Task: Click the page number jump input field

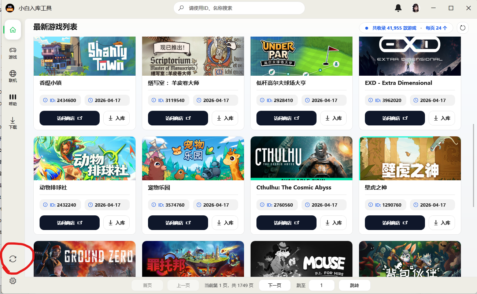Action: [x=322, y=285]
